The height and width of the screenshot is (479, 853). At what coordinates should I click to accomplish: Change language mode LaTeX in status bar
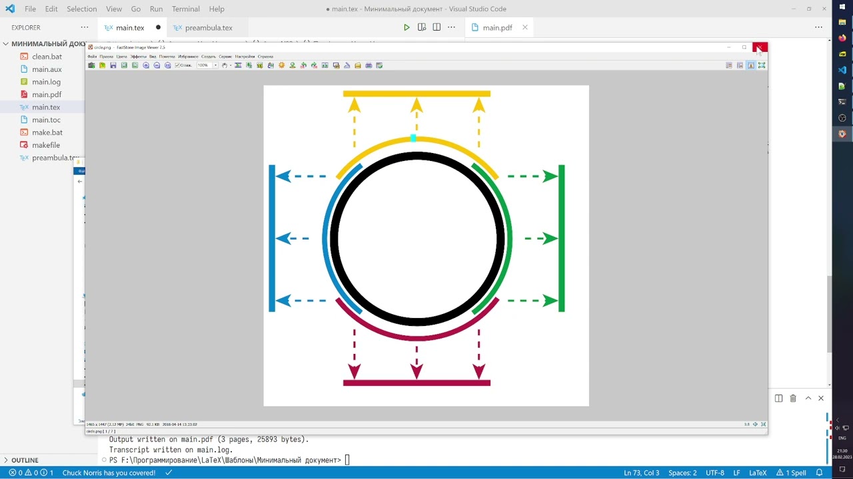click(758, 472)
